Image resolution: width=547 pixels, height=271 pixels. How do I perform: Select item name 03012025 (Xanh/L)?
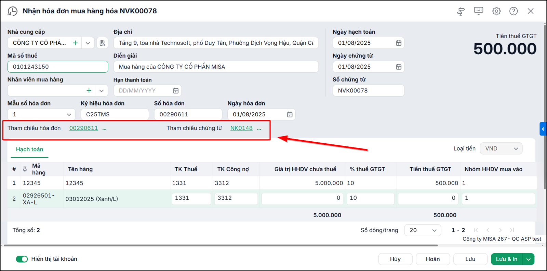click(x=92, y=199)
